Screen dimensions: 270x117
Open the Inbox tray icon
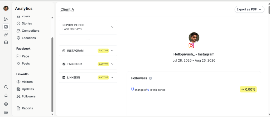(x=6, y=42)
